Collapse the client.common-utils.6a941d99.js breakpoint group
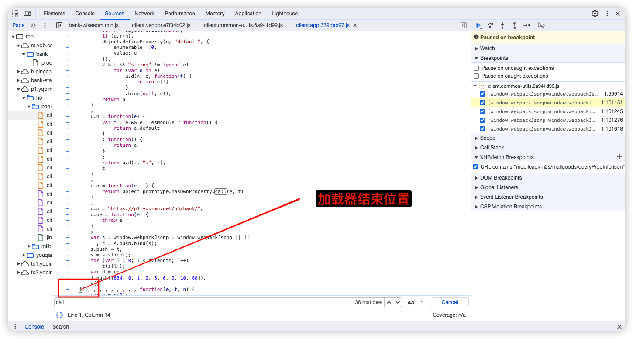This screenshot has height=339, width=633. click(x=475, y=86)
